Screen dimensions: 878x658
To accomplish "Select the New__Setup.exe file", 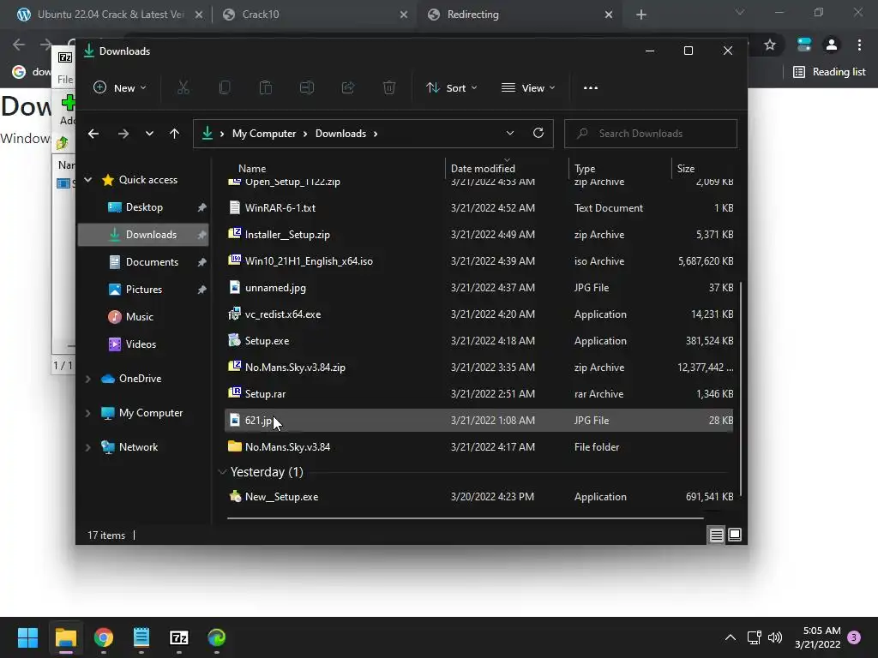I will coord(478,497).
